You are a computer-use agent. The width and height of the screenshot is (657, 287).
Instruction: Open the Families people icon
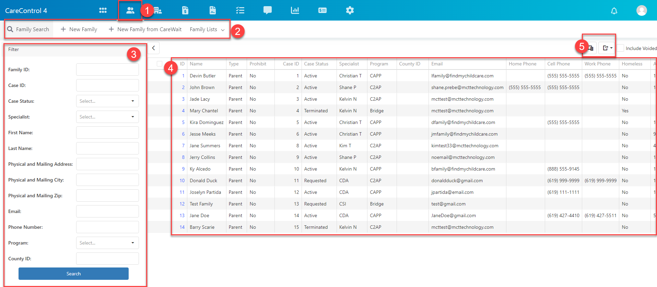point(130,10)
